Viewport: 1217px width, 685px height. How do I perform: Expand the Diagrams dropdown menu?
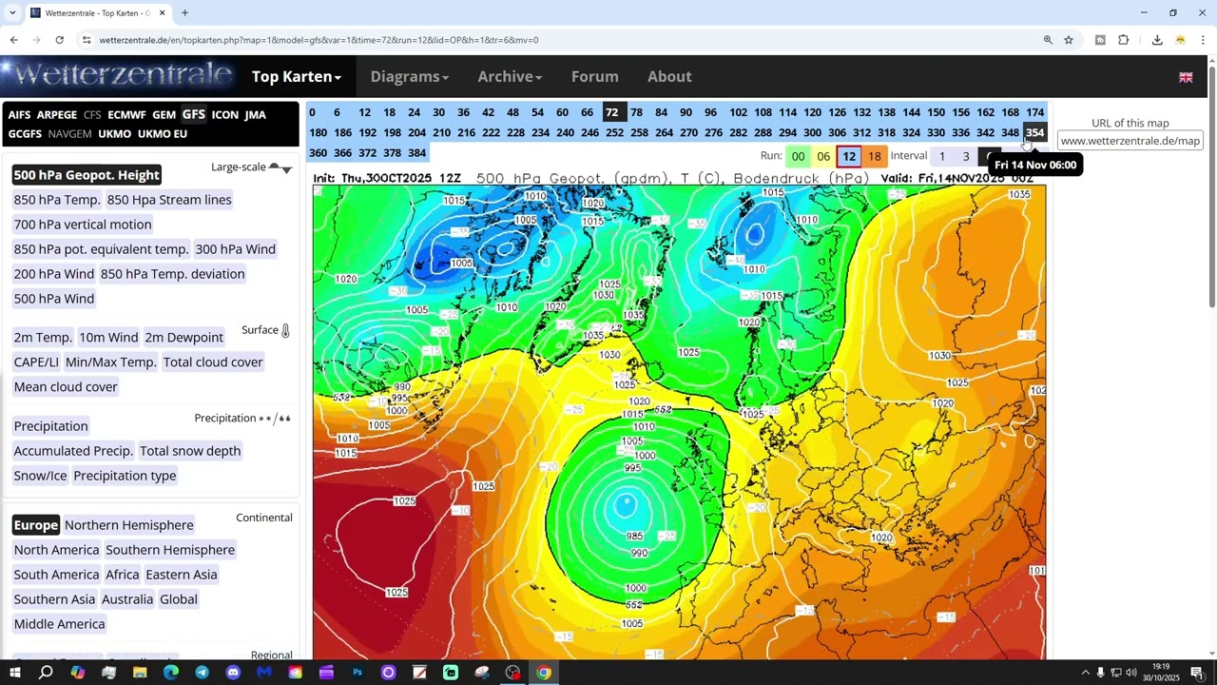pos(410,77)
